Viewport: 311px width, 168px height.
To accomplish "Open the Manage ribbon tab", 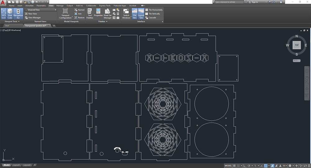I will pos(60,6).
